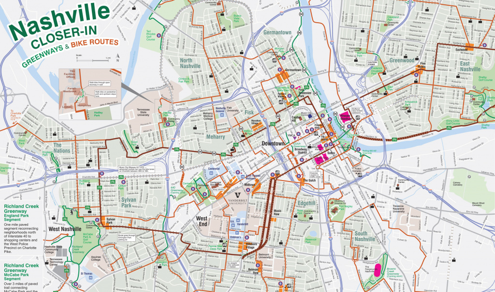Click the Centennial hospital H icon
Image resolution: width=495 pixels, height=292 pixels.
(x=211, y=173)
